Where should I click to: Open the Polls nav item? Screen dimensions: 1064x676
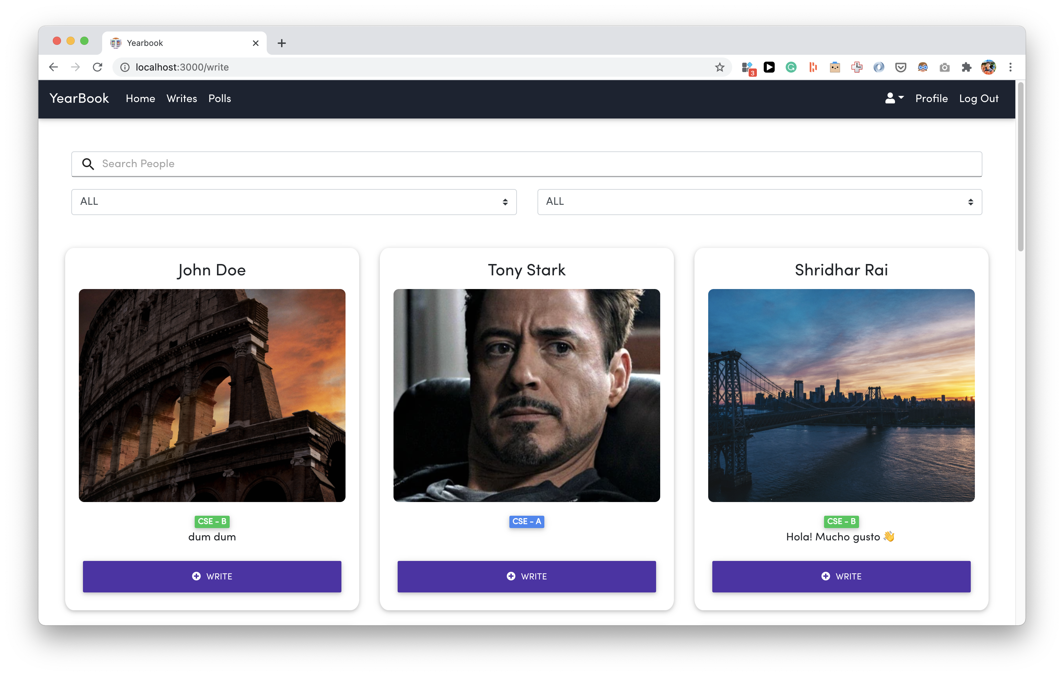click(x=220, y=99)
